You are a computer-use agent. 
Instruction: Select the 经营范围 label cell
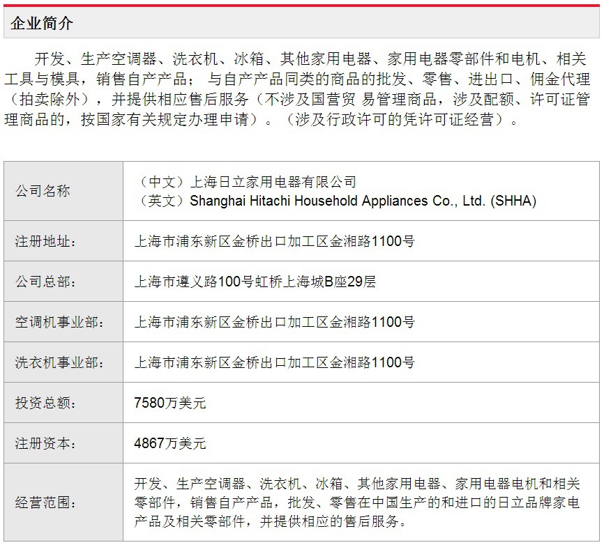[x=63, y=502]
